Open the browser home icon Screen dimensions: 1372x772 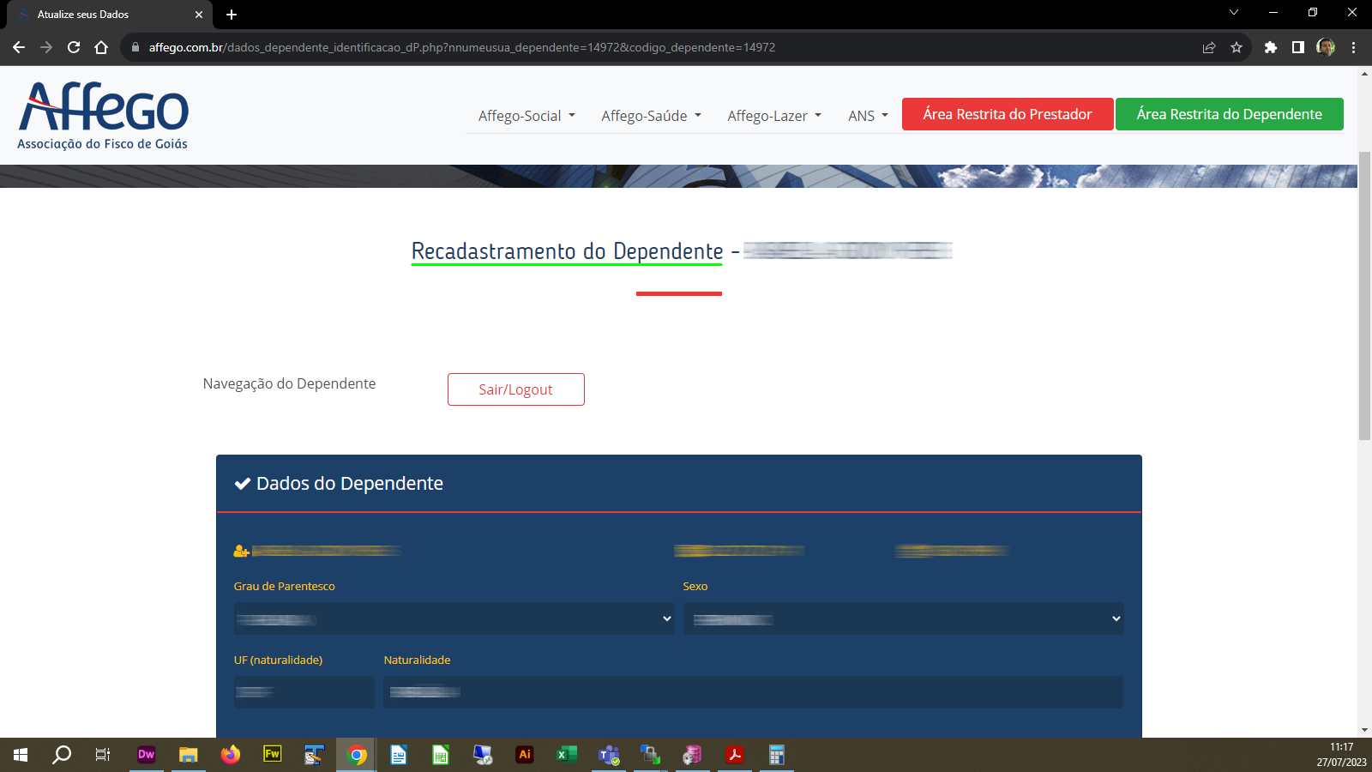tap(100, 48)
